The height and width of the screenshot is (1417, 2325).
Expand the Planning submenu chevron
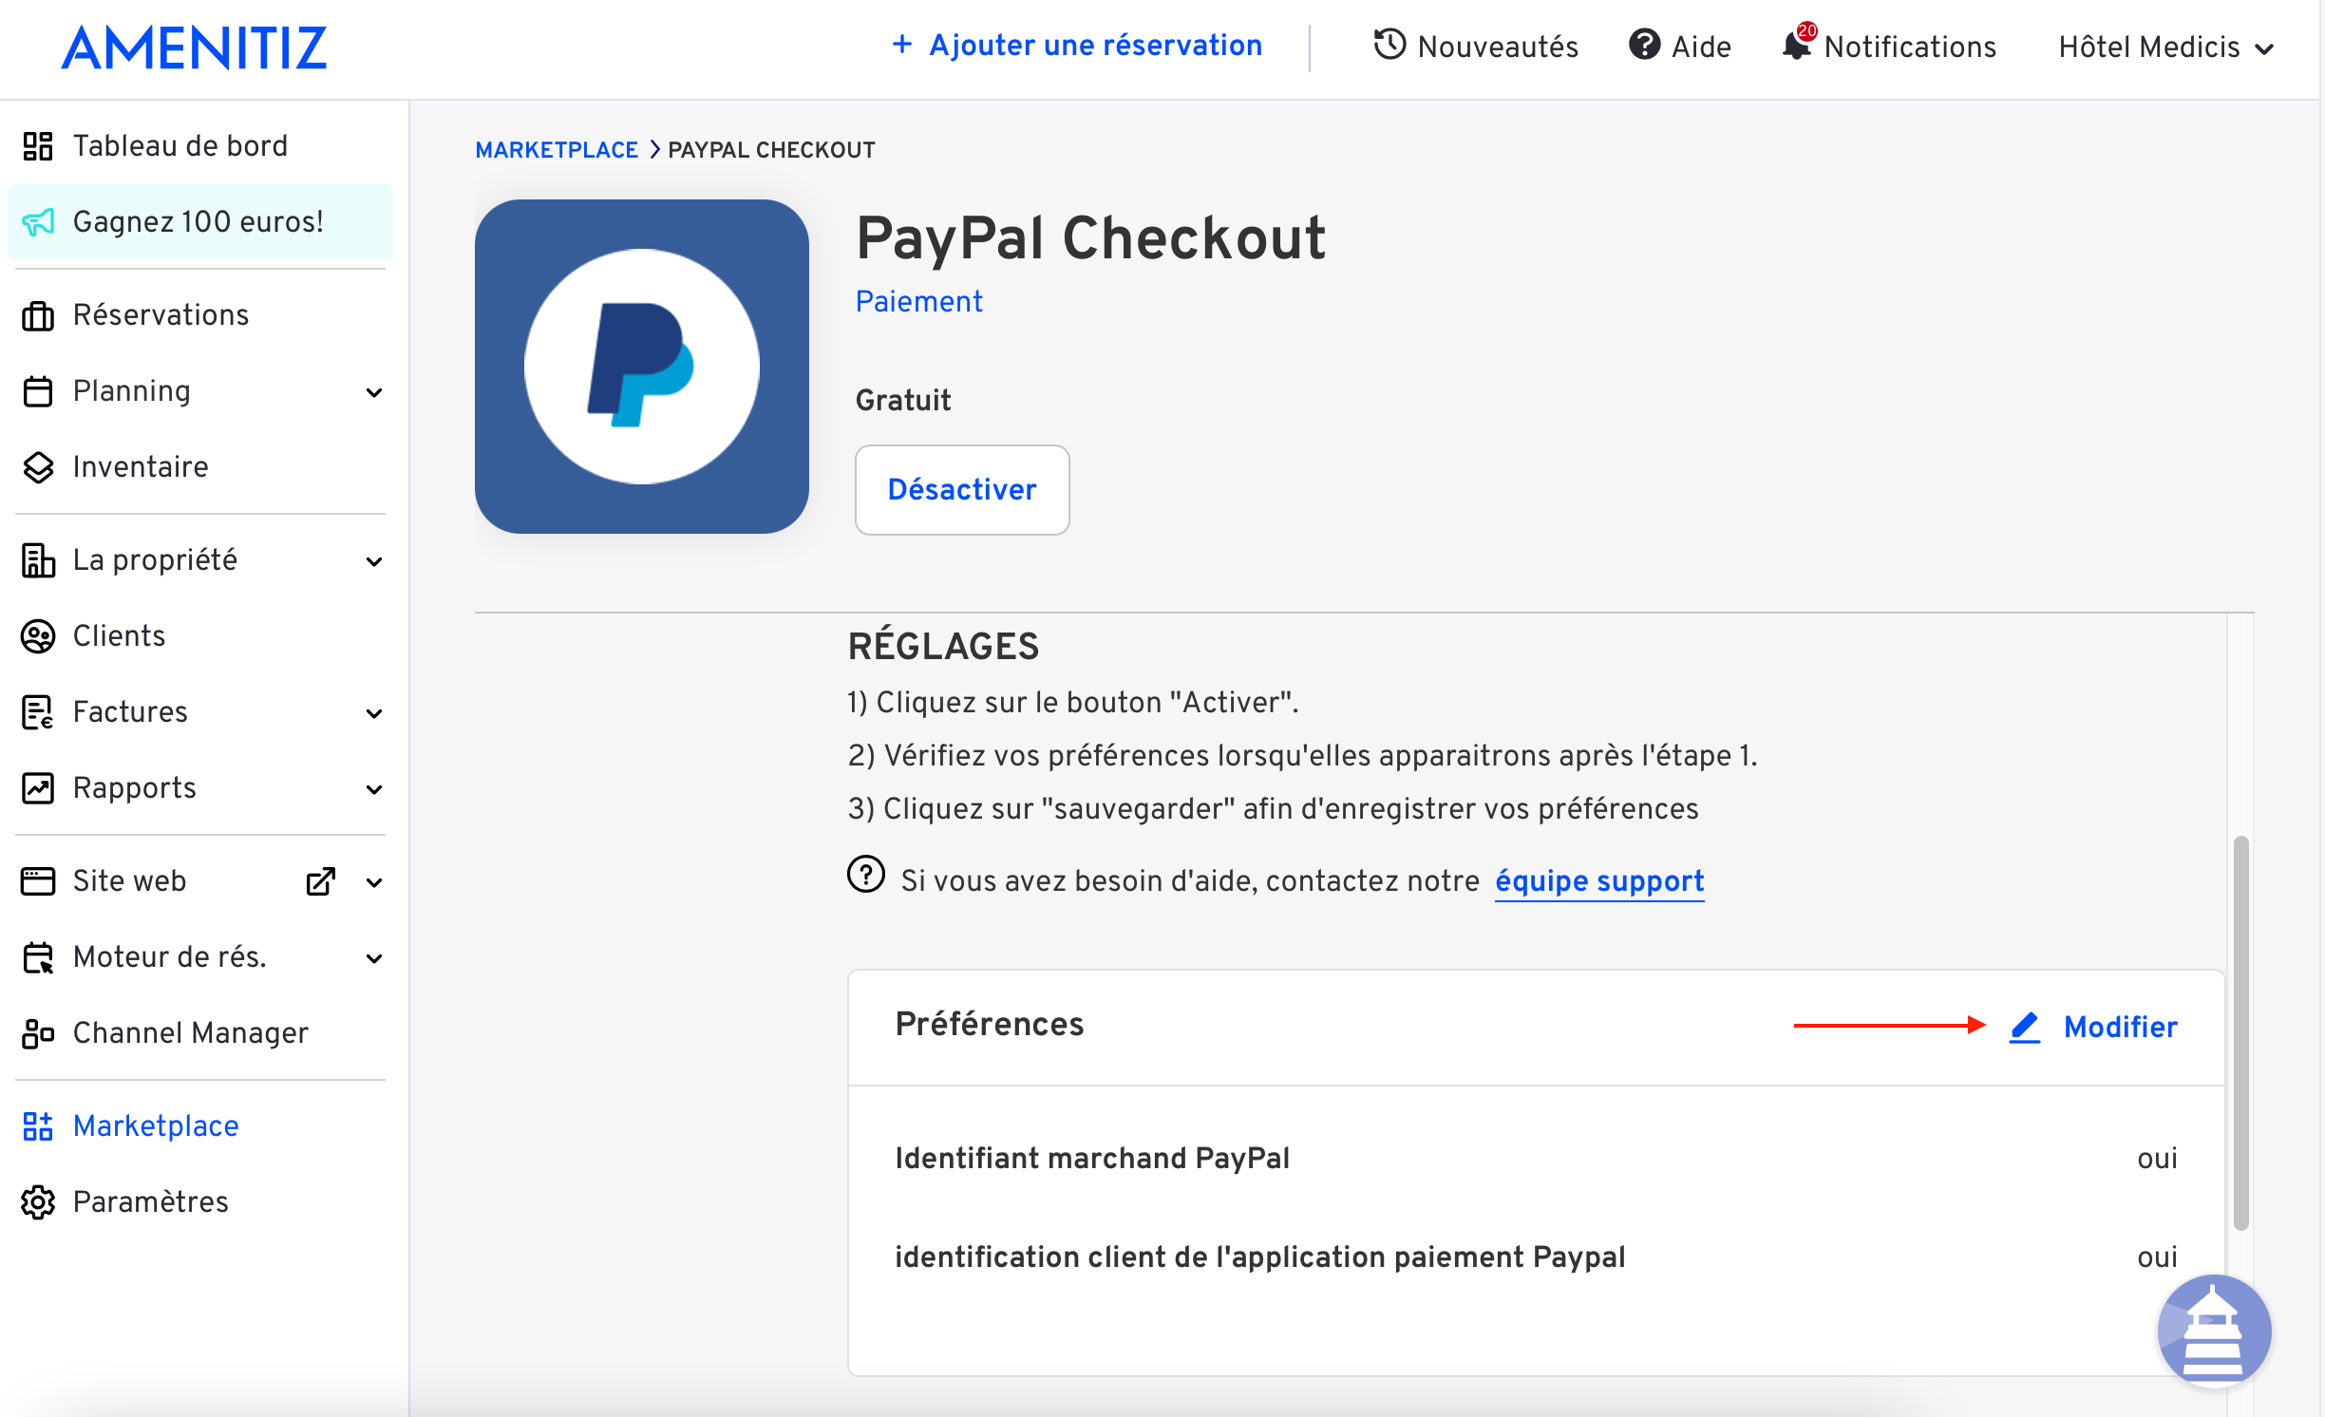[x=374, y=392]
